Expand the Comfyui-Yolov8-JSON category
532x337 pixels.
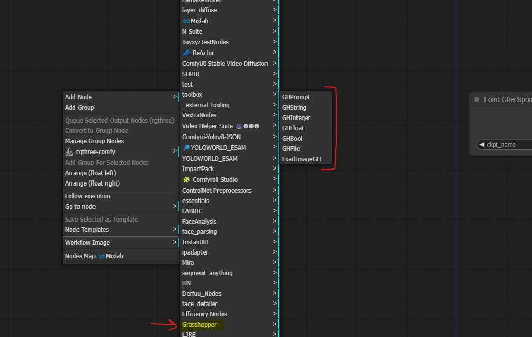click(229, 137)
